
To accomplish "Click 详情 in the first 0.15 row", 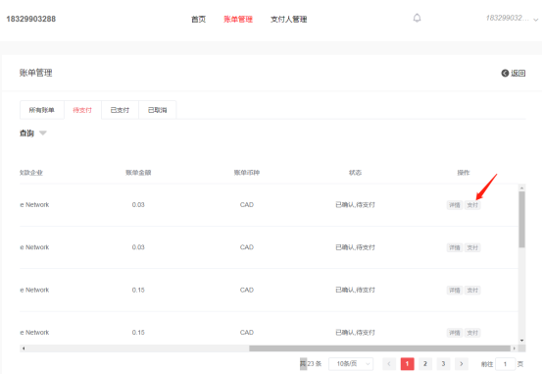I will pos(455,290).
